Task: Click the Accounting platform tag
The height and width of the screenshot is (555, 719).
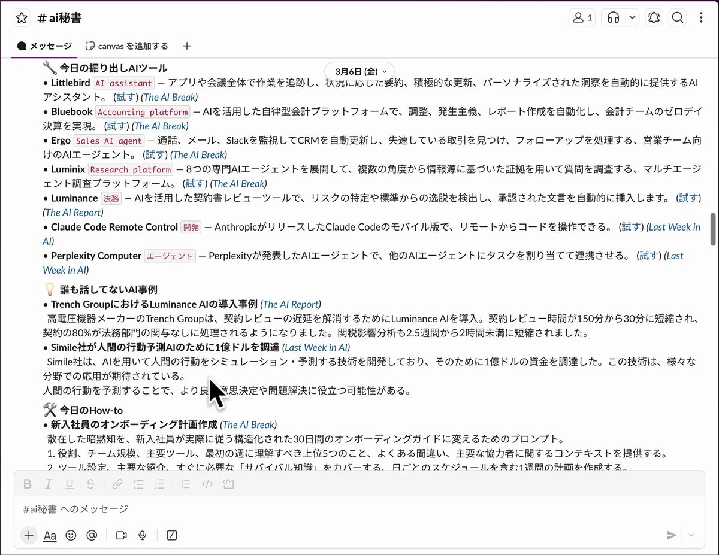Action: coord(143,112)
